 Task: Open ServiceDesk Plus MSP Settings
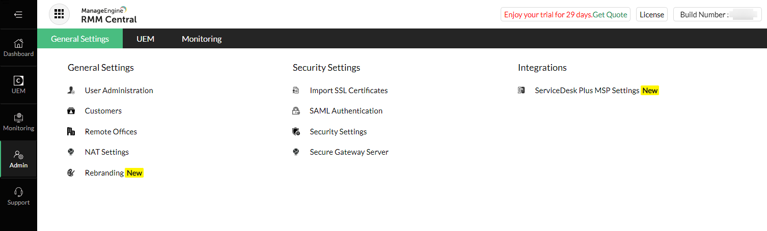click(587, 91)
